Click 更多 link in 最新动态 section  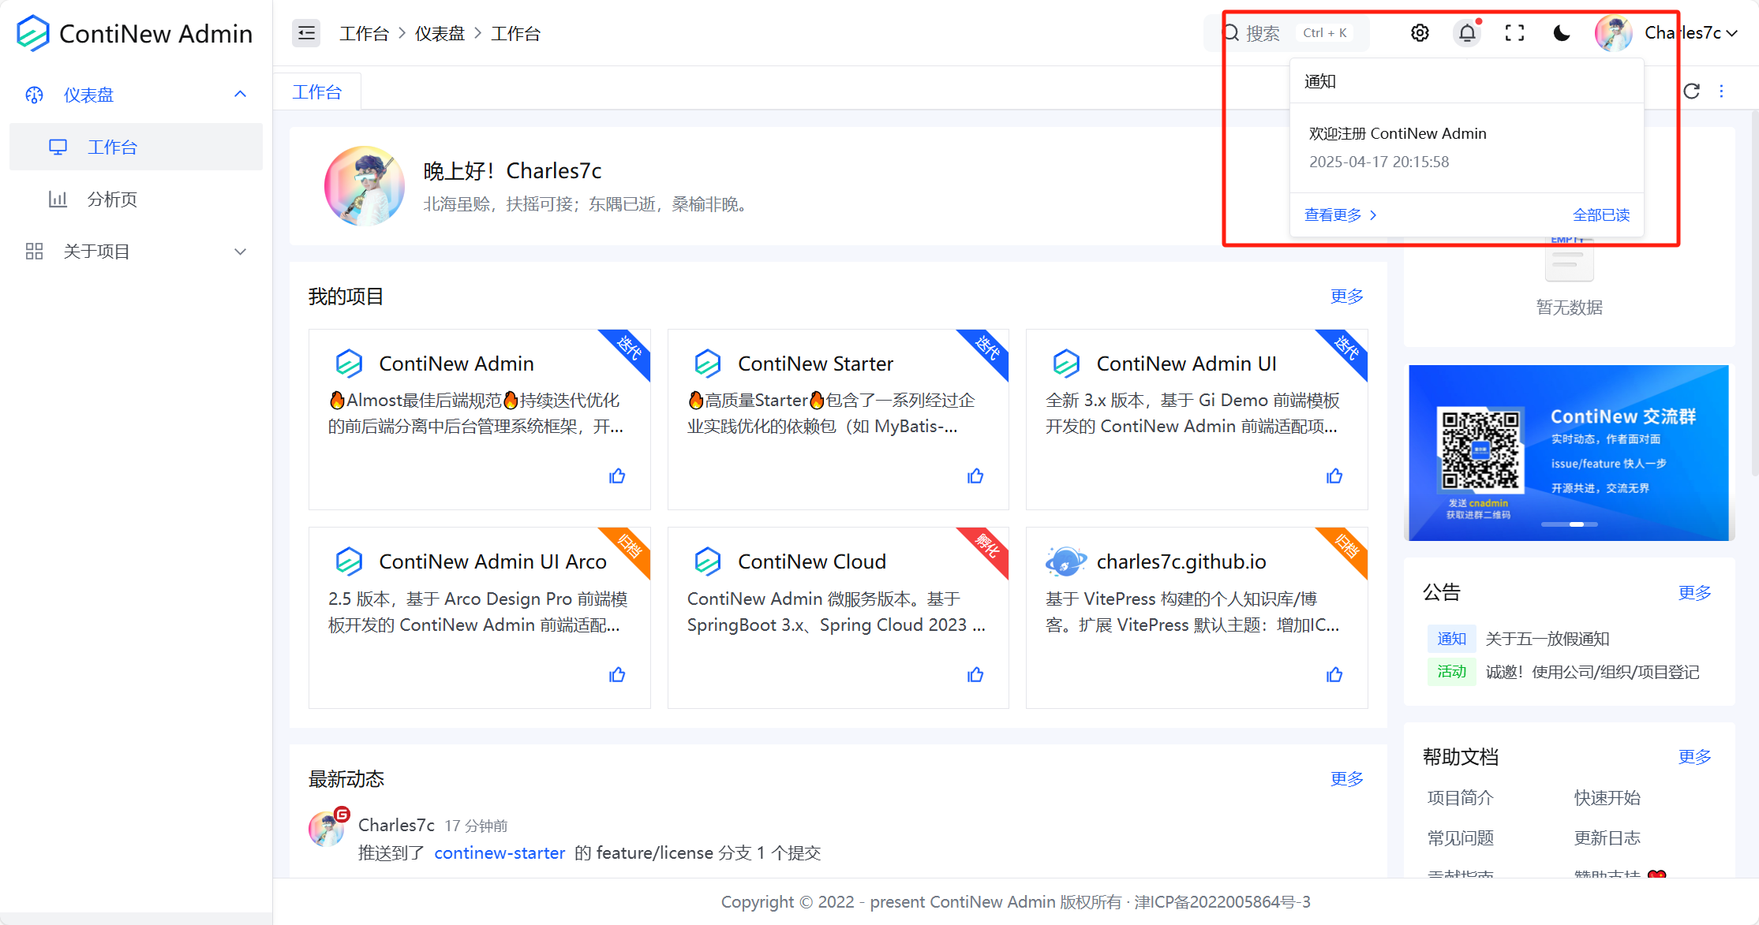[1347, 778]
